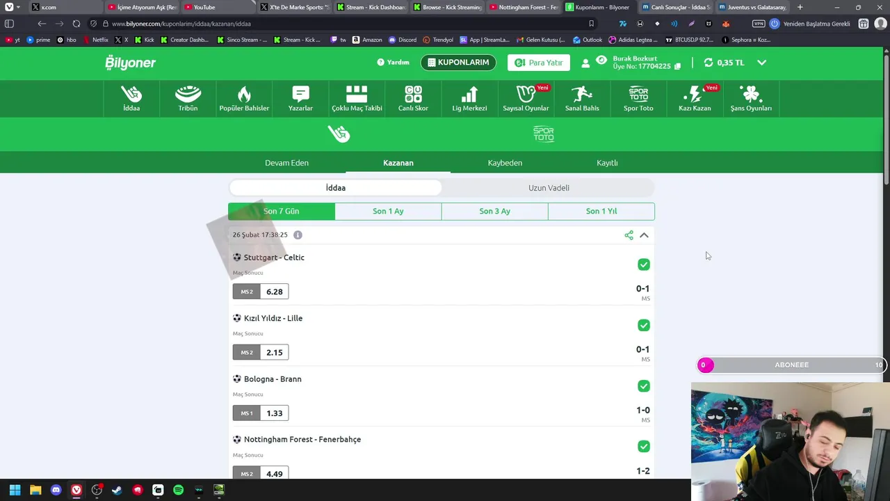This screenshot has width=890, height=501.
Task: Open the Windows Start menu
Action: pos(15,490)
